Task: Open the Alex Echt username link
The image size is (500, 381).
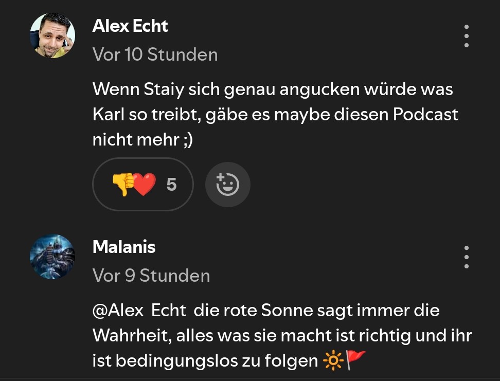Action: [x=130, y=26]
